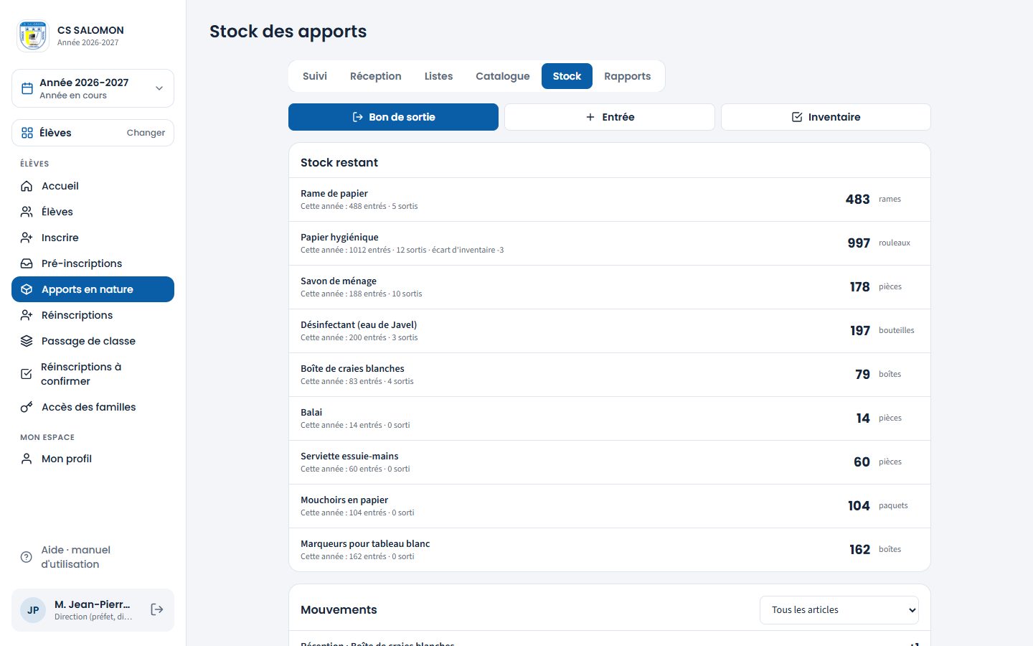Click the home icon for Accueil

(27, 186)
